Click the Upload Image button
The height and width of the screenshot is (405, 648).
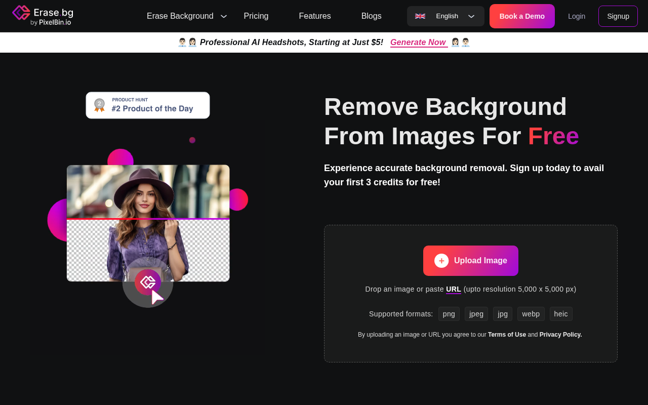tap(470, 260)
